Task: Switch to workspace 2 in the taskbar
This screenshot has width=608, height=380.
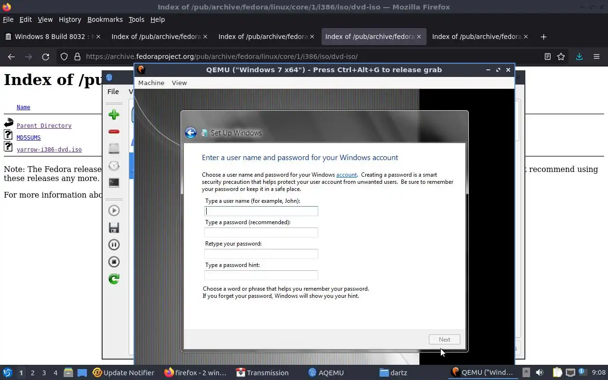Action: (x=32, y=373)
